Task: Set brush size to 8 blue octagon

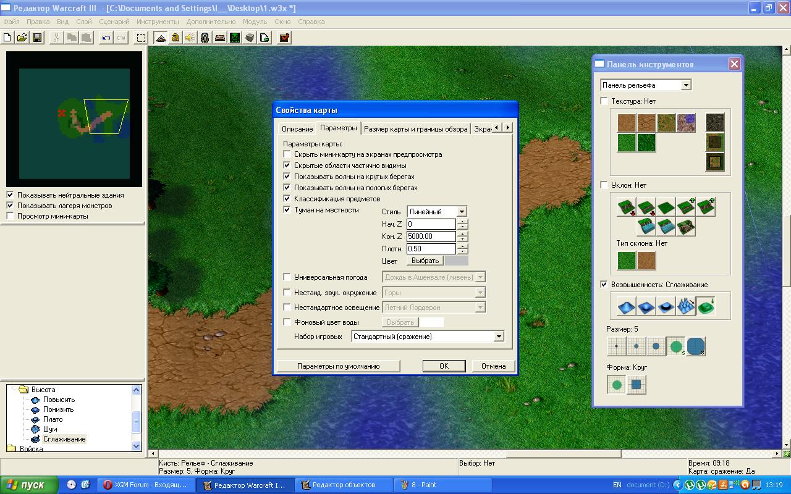Action: pyautogui.click(x=696, y=346)
